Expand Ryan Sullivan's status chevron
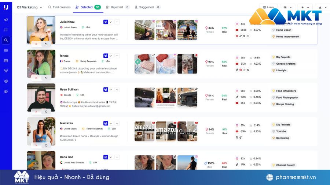Image resolution: width=330 pixels, height=185 pixels. pos(111,89)
